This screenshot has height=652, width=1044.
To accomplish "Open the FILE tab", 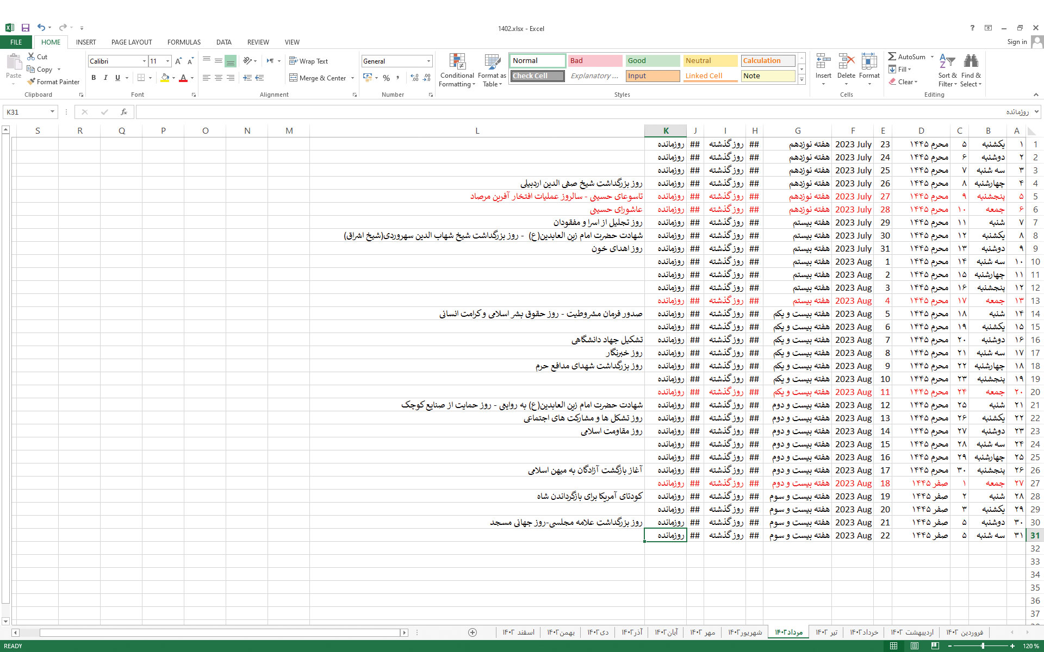I will [x=16, y=42].
